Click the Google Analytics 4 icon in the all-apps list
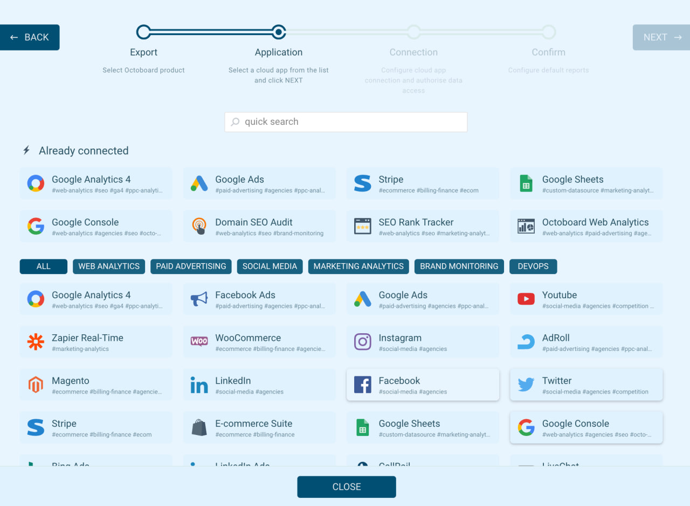The height and width of the screenshot is (506, 690). click(x=36, y=299)
